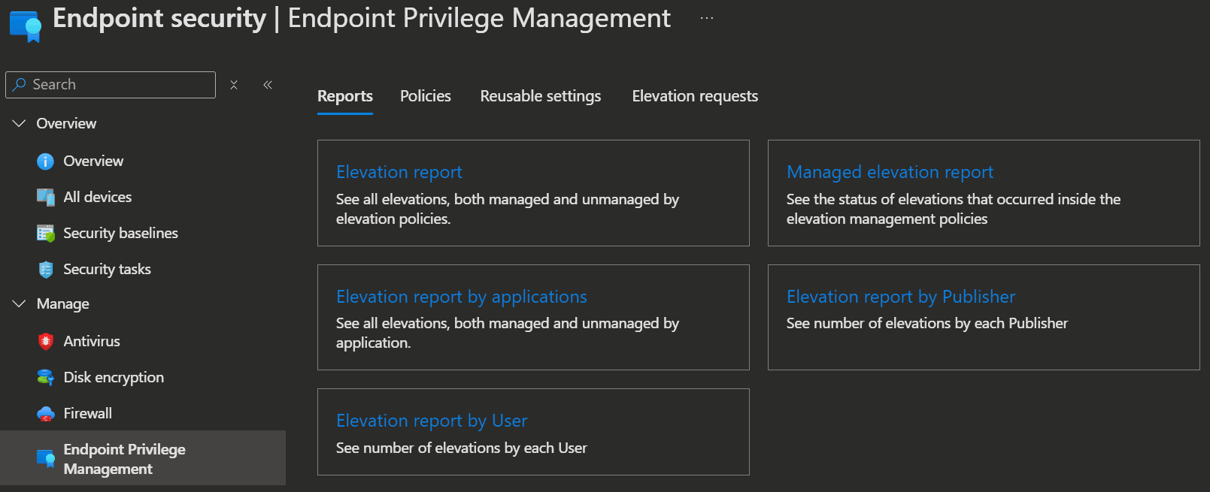
Task: Click the Endpoint Privilege Management sidebar icon
Action: coord(45,459)
